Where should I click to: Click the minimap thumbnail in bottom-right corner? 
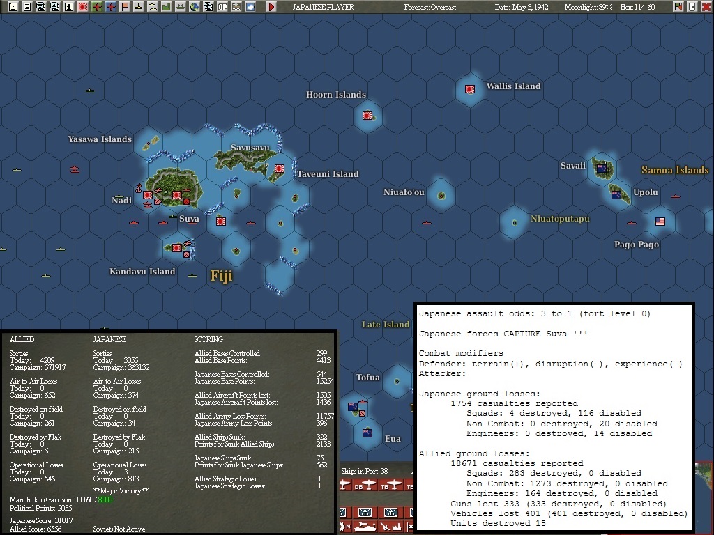click(704, 497)
